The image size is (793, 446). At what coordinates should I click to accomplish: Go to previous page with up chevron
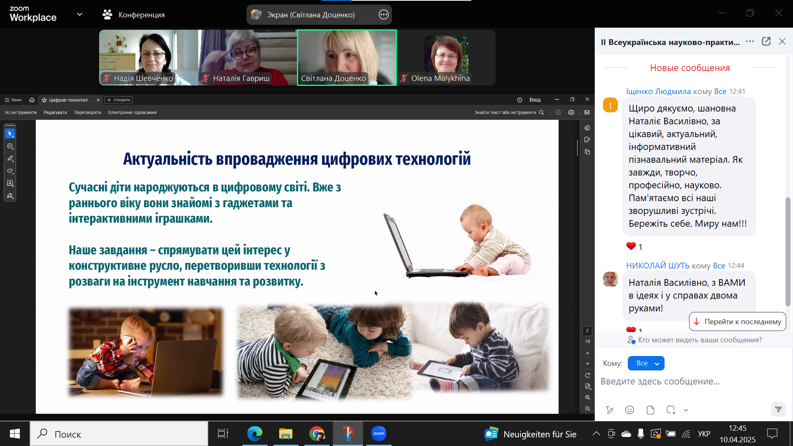[587, 353]
